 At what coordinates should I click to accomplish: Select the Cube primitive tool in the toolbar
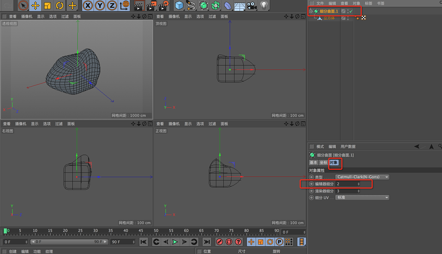pos(179,6)
